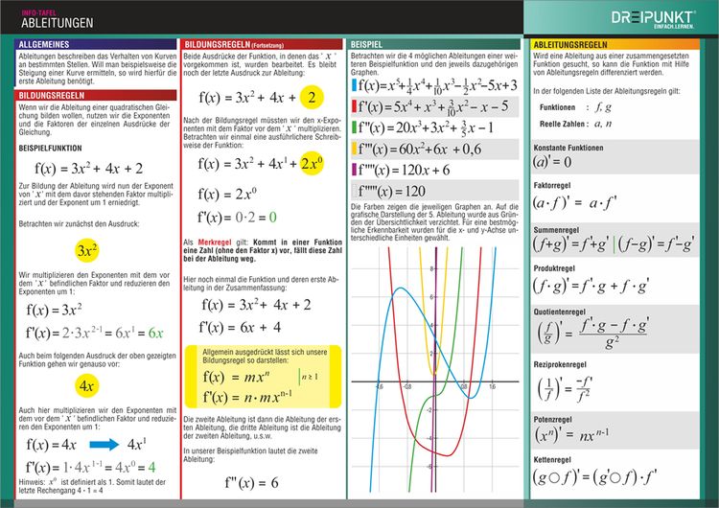The height and width of the screenshot is (508, 719).
Task: Click the red color marker beside f'(x)
Action: click(354, 105)
